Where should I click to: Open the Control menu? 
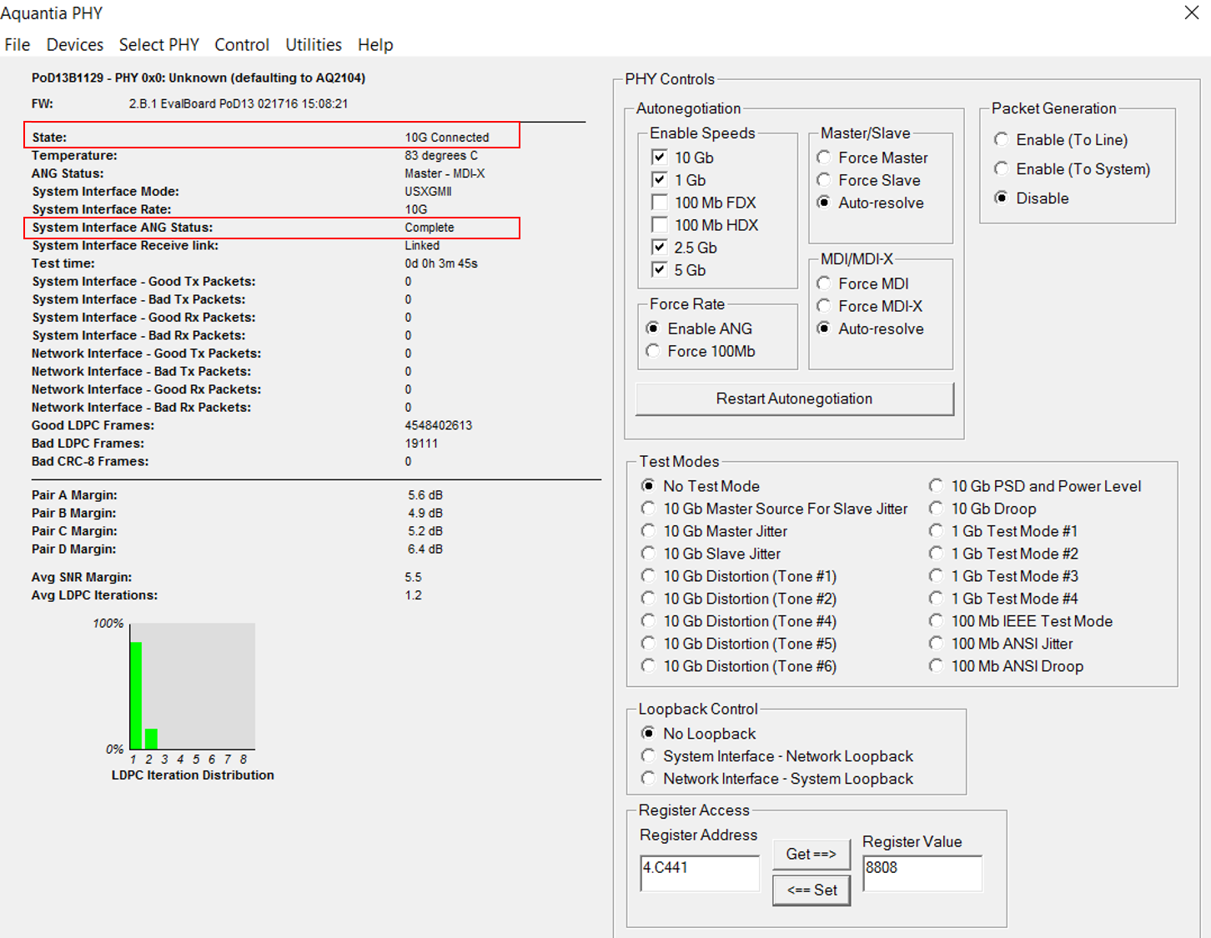click(242, 45)
